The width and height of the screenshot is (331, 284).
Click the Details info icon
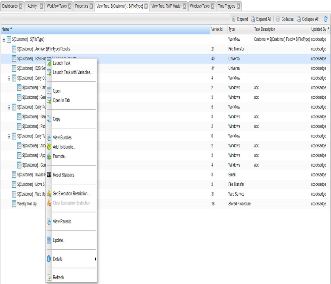(49, 259)
